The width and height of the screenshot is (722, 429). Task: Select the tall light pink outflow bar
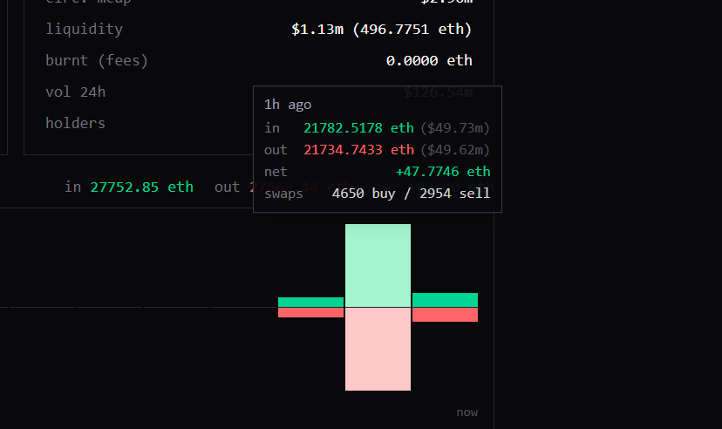coord(378,350)
